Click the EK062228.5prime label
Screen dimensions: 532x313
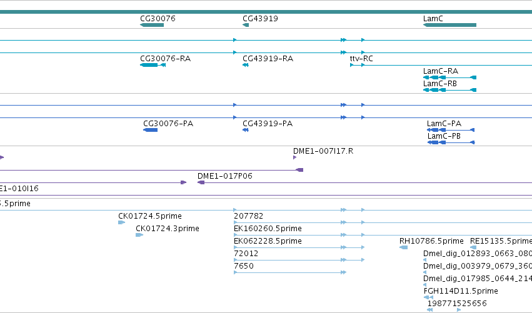pyautogui.click(x=268, y=241)
